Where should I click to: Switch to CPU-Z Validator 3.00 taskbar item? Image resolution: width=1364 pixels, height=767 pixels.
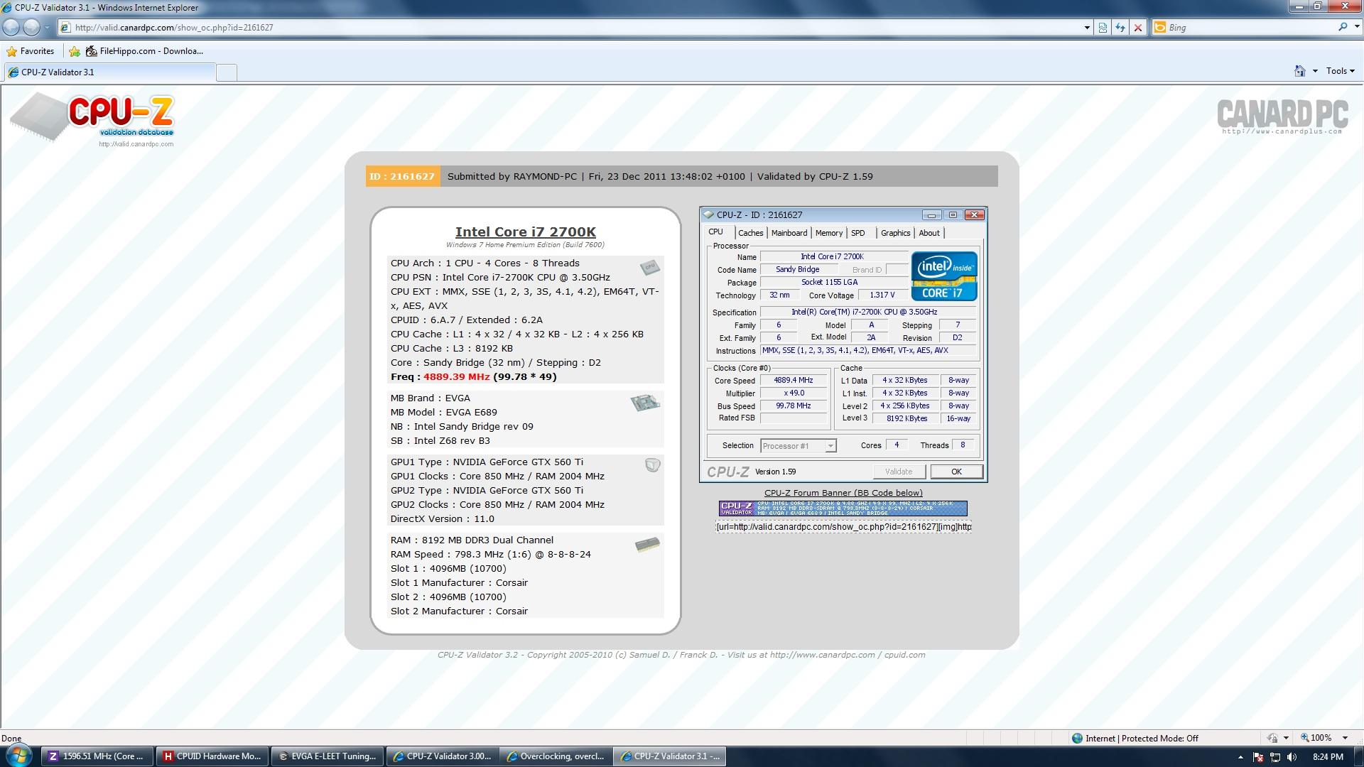pos(443,756)
